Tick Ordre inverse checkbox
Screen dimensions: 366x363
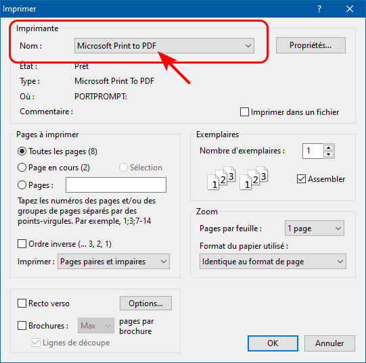tap(22, 244)
